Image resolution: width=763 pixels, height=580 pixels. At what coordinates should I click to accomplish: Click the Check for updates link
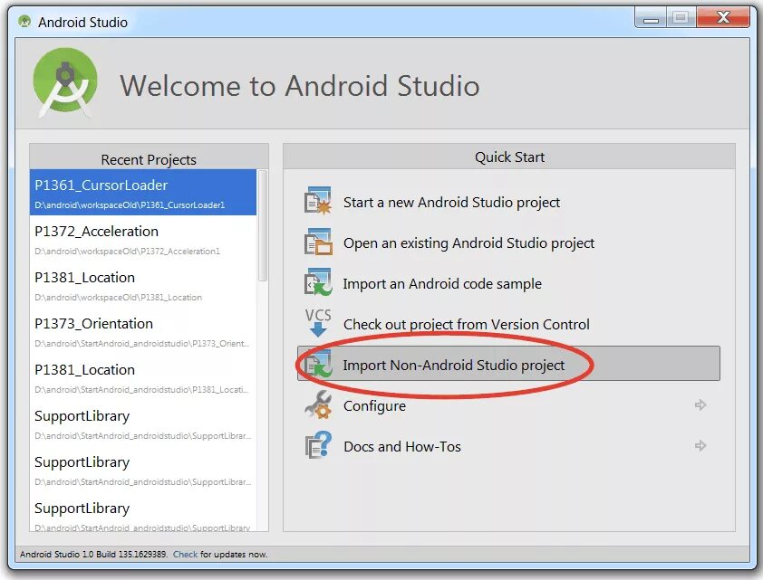point(185,555)
